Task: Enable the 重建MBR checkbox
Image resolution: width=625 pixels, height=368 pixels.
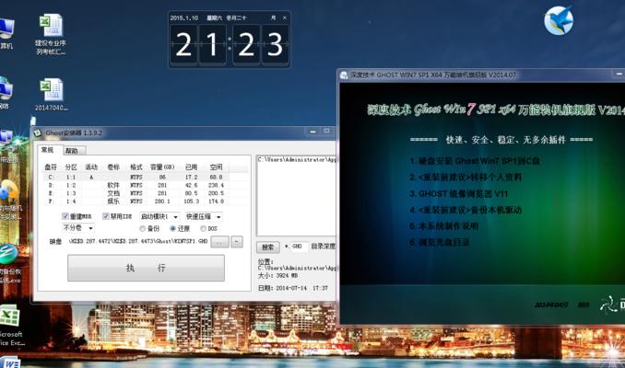Action: coord(65,216)
